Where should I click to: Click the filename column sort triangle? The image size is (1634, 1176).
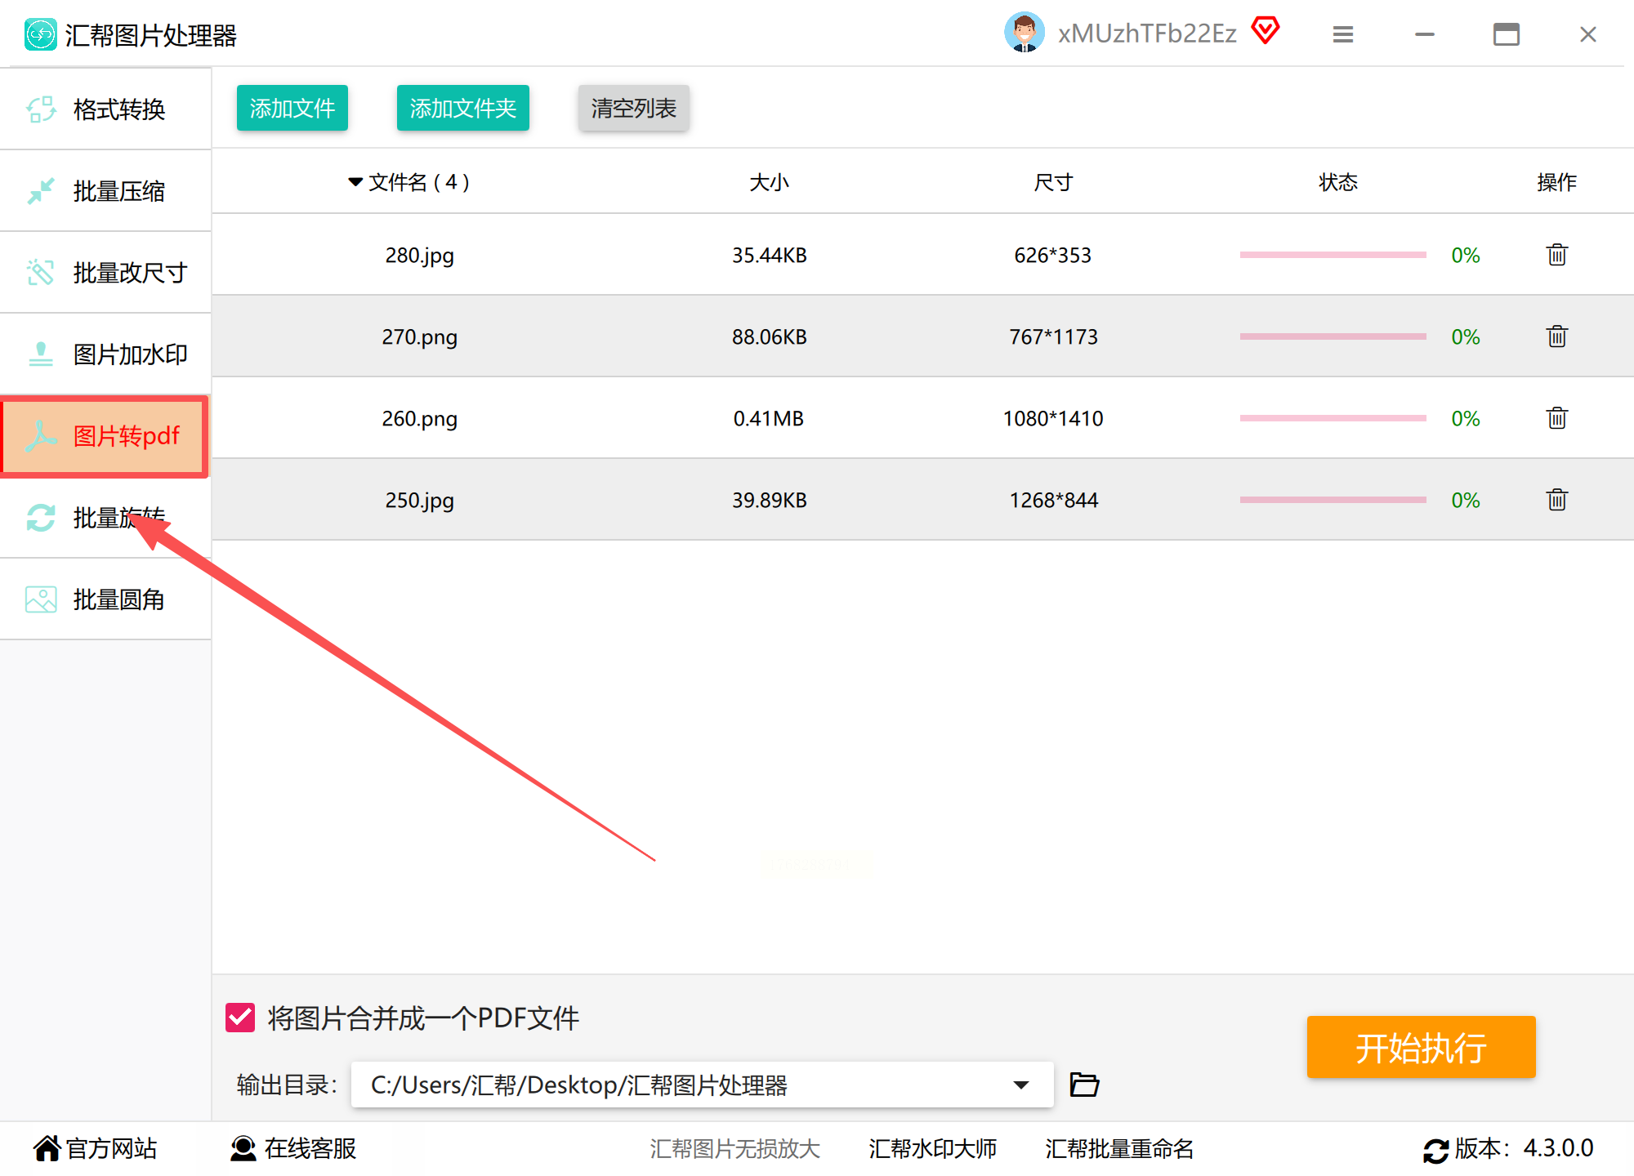(x=355, y=182)
